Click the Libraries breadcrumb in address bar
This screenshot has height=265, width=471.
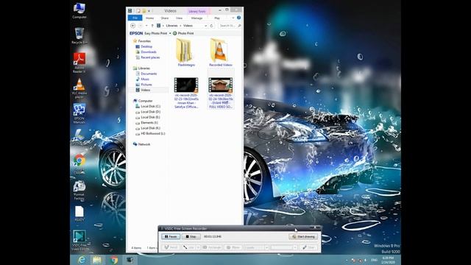click(x=171, y=26)
